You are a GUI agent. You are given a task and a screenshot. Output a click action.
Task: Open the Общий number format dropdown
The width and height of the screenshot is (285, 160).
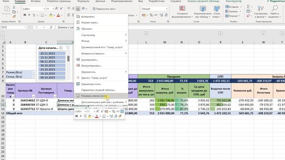click(167, 9)
